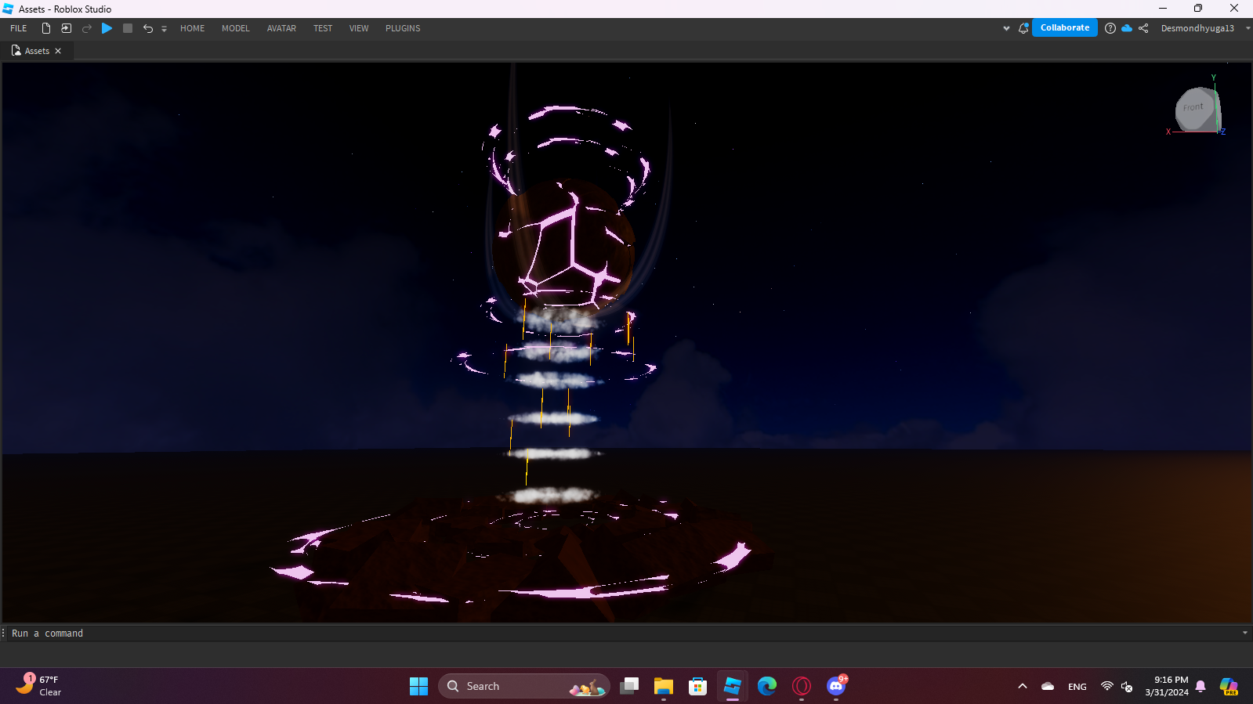Open the command bar history dropdown
Viewport: 1253px width, 704px height.
(x=1245, y=633)
